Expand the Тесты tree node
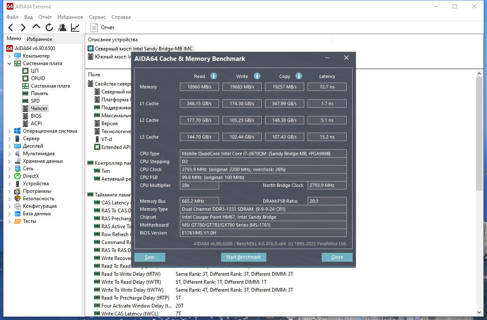The image size is (487, 320). point(9,221)
